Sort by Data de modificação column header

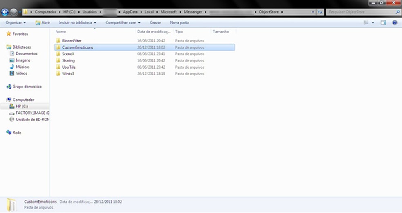click(154, 31)
